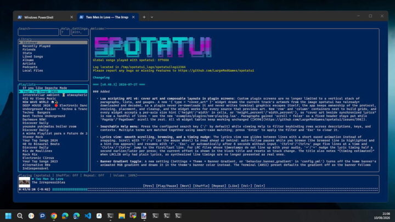
Task: Click the PowerShell icon on first tab
Action: click(20, 17)
